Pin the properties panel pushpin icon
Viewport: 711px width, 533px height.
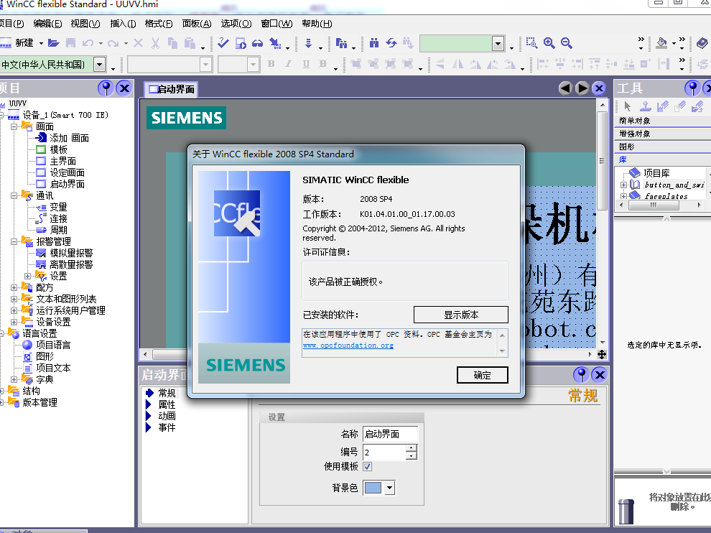[581, 375]
